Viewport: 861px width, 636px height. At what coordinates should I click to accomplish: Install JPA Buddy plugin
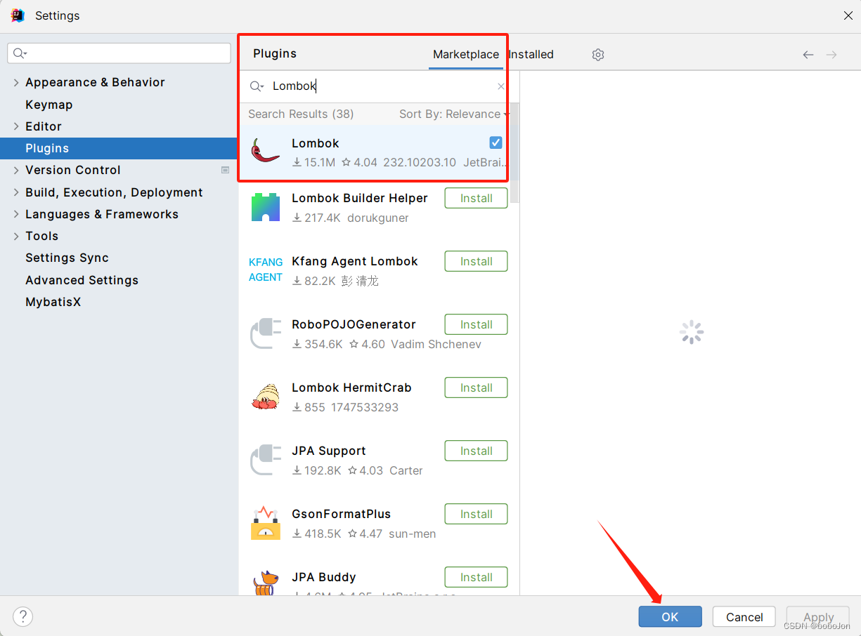pyautogui.click(x=476, y=577)
